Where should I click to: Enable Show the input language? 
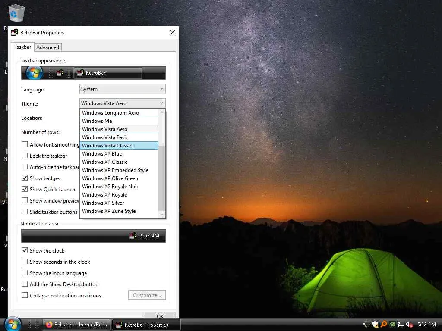25,273
